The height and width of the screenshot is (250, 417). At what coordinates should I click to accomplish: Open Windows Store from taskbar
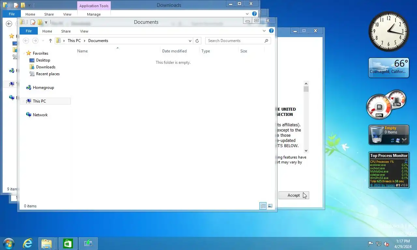pos(68,243)
